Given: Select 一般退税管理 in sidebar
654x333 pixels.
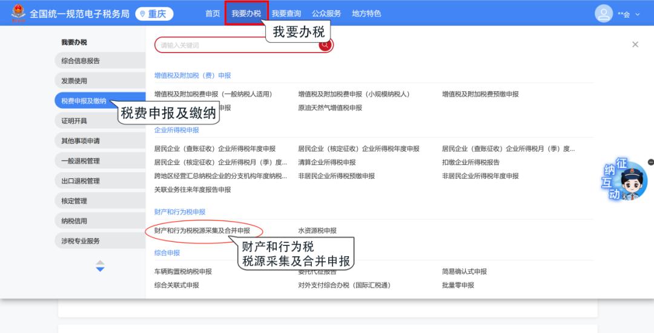Looking at the screenshot, I should coord(100,160).
